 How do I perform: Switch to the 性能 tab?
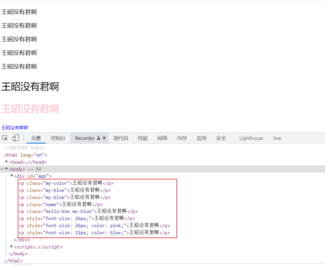point(143,138)
